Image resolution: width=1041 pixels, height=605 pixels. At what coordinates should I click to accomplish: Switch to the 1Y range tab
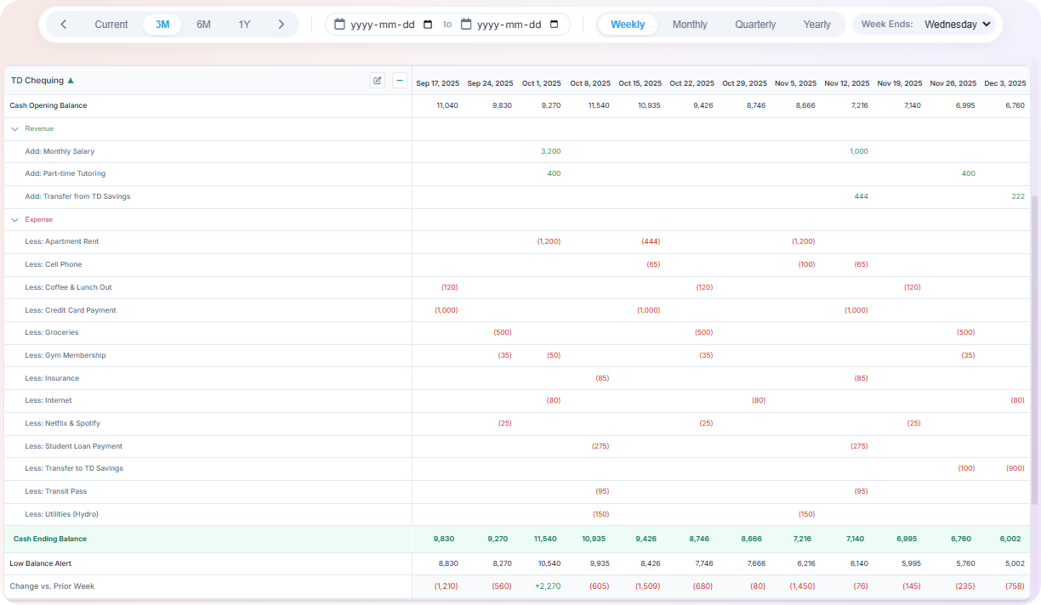click(x=244, y=25)
